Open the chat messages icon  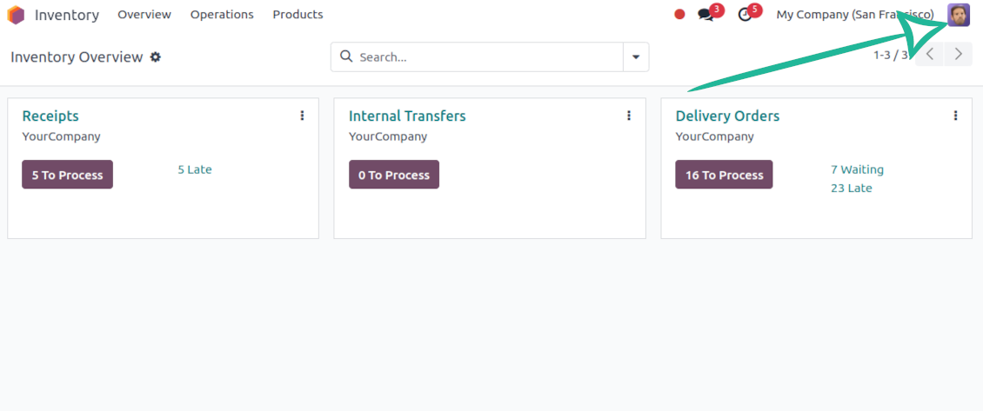coord(705,15)
